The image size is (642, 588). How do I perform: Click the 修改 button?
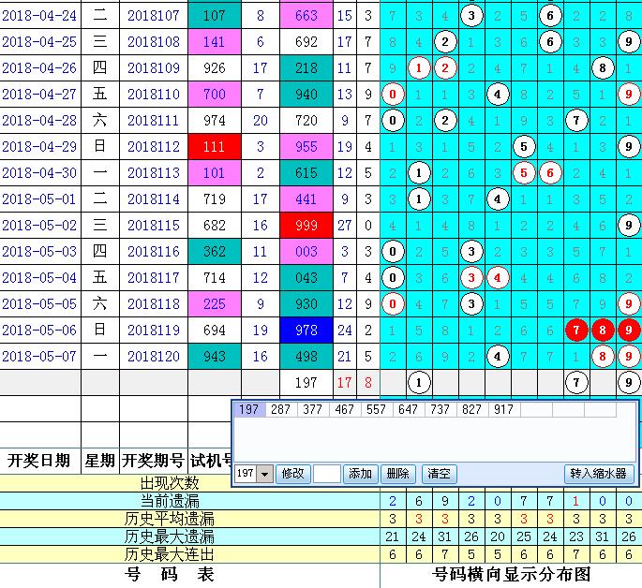point(292,474)
